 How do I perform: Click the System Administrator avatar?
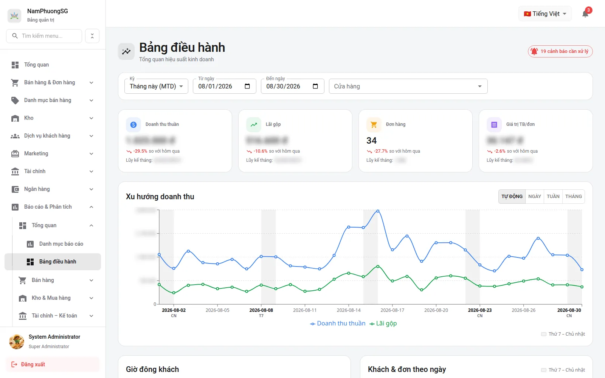coord(17,342)
